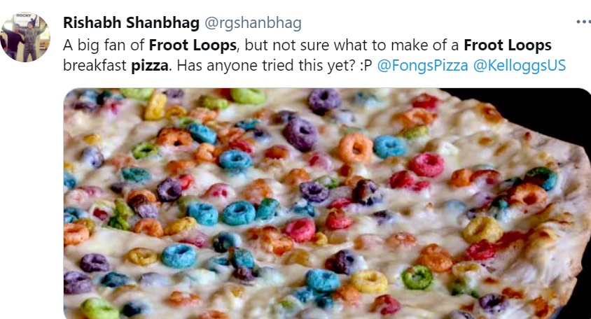
Task: Open the tweet's more options ellipsis
Action: 583,22
